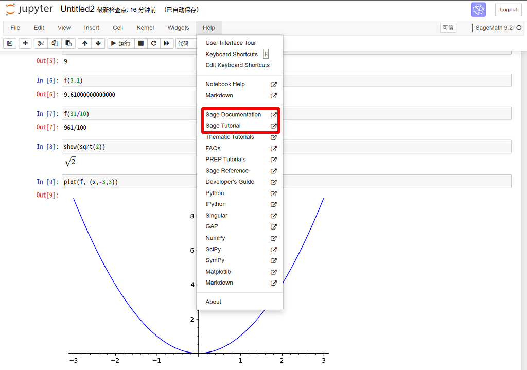Open Singular documentation entry

pos(240,216)
